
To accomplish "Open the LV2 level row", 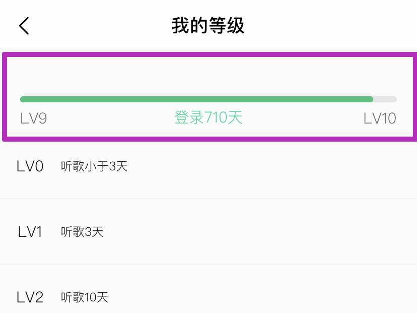I will pos(208,297).
